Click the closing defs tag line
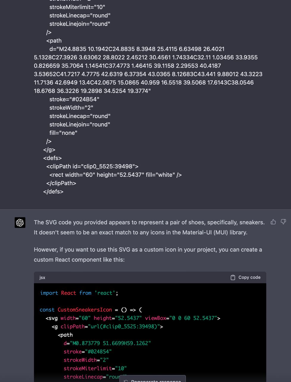 [x=53, y=192]
